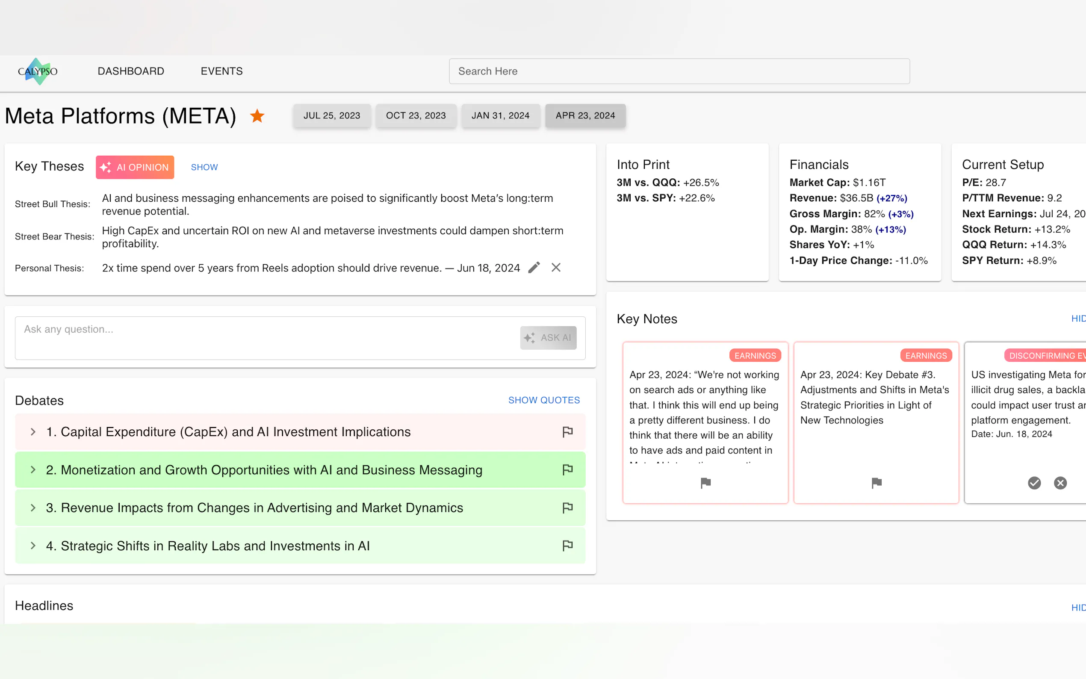Expand debate 1 Capital Expenditure chevron
Viewport: 1086px width, 679px height.
(33, 431)
